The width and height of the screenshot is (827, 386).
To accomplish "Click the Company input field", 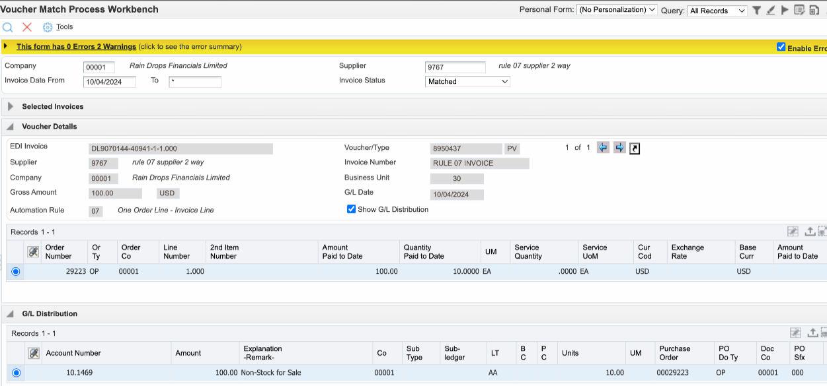I will (x=99, y=67).
